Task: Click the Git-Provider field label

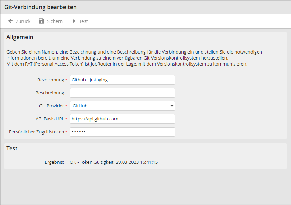Action: (51, 106)
